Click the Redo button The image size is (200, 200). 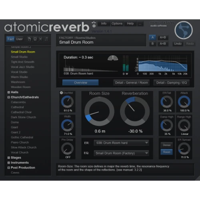pyautogui.click(x=190, y=44)
